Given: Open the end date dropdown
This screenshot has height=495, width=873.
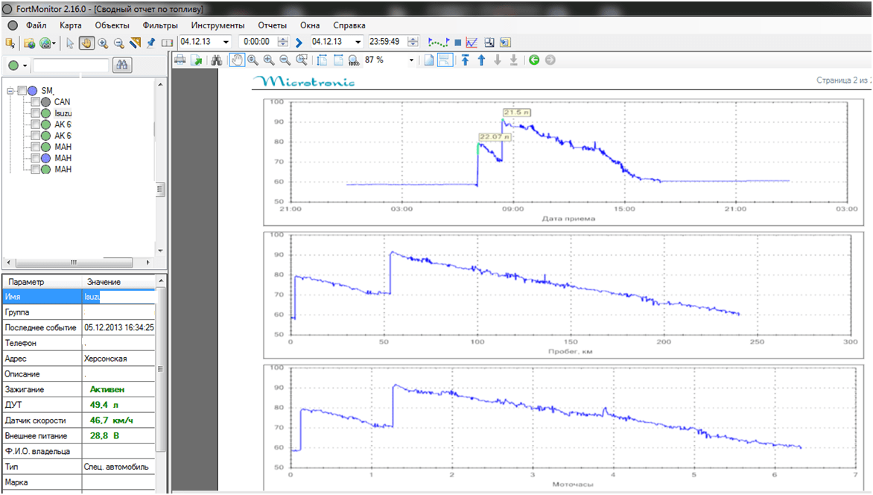Looking at the screenshot, I should click(358, 42).
